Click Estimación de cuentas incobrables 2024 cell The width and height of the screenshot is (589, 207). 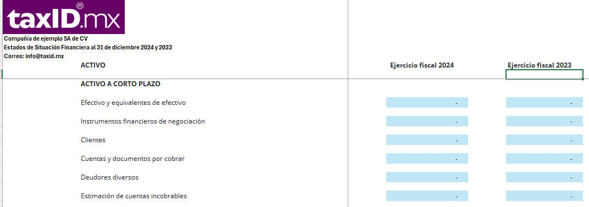coord(427,195)
